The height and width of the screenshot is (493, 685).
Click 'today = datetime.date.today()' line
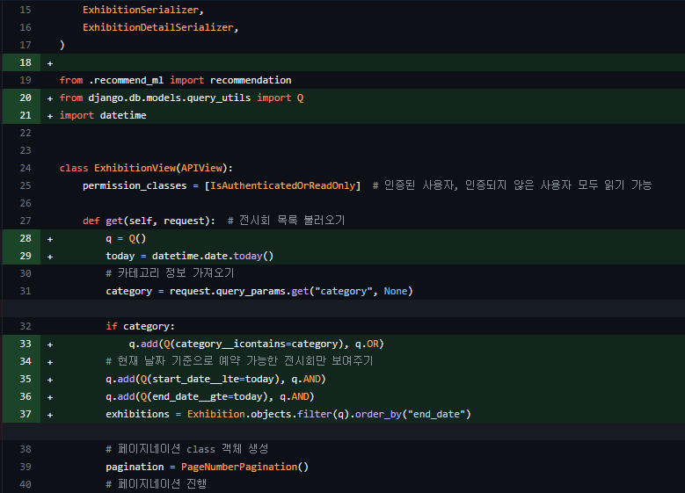point(190,256)
